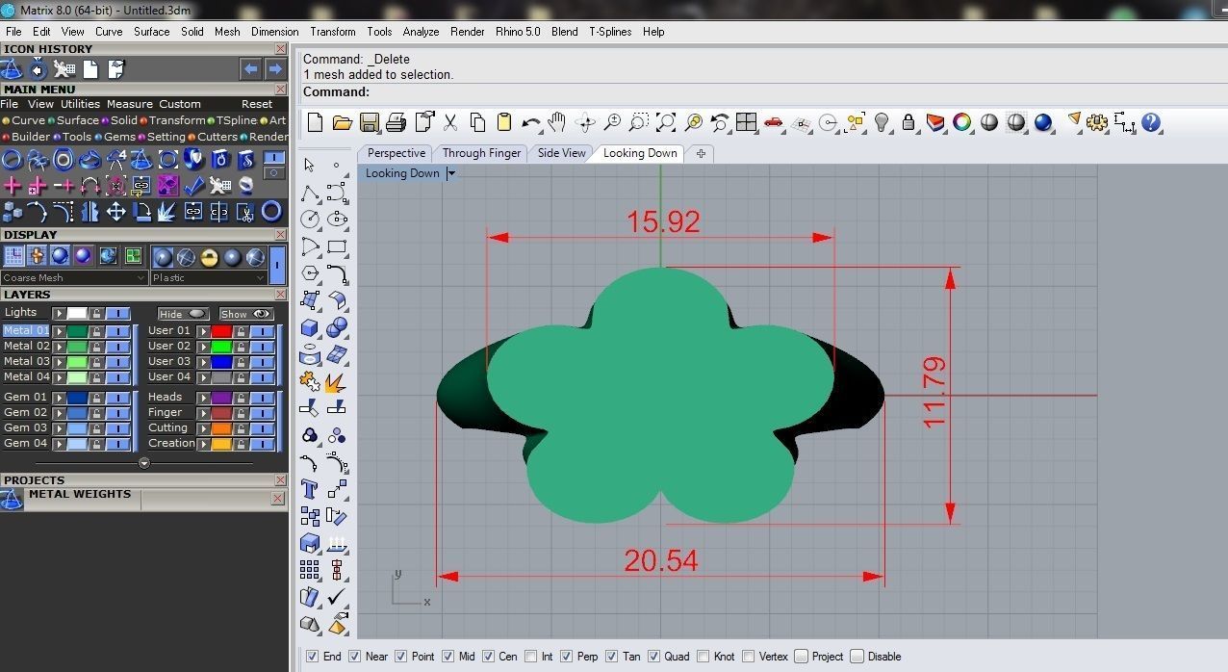This screenshot has height=672, width=1228.
Task: Open the T-Splines menu
Action: tap(610, 32)
